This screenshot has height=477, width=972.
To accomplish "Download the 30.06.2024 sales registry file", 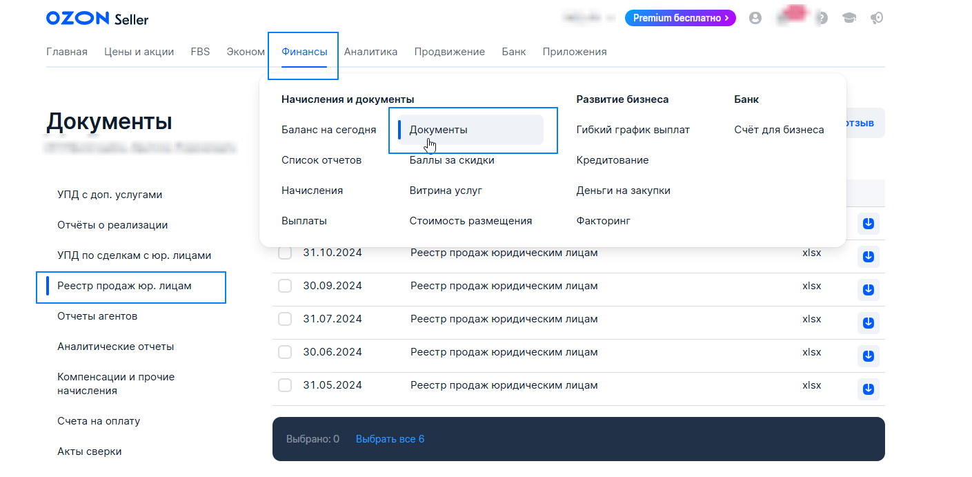I will (869, 356).
